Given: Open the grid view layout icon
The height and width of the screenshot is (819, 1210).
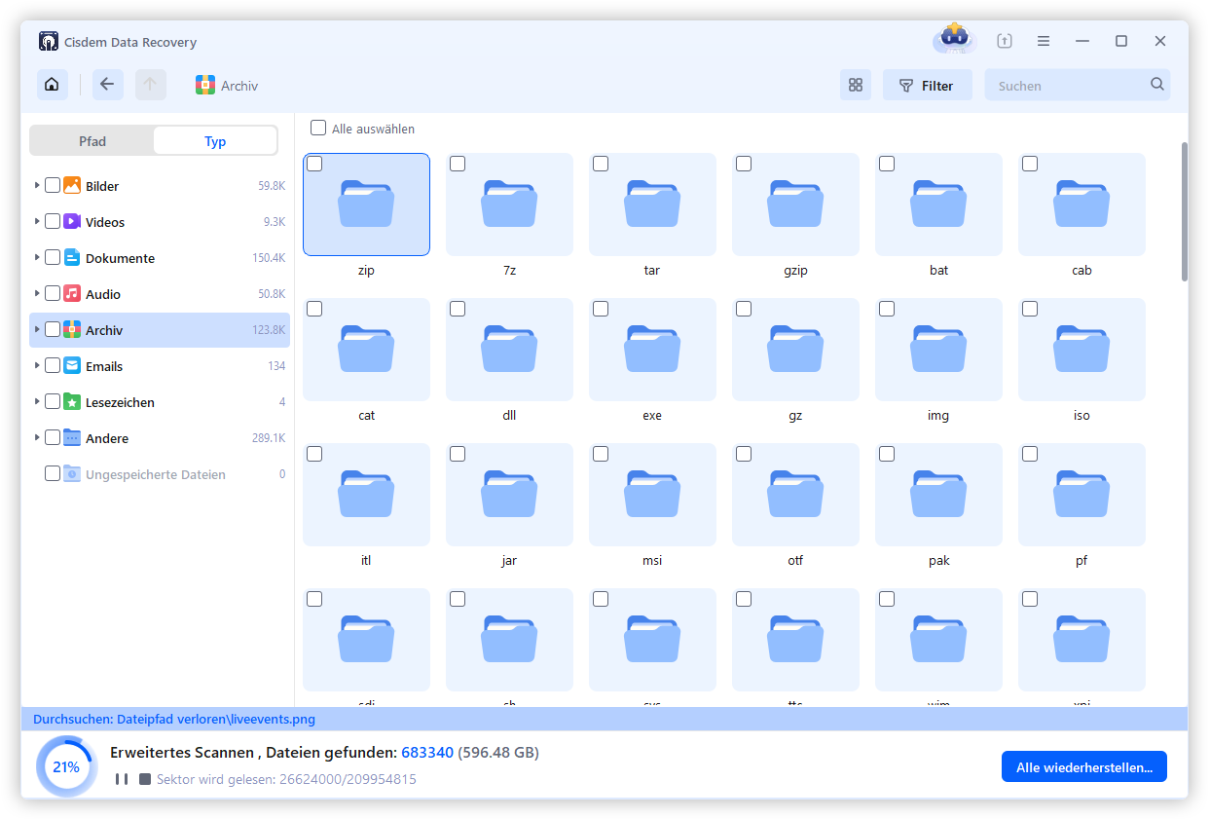Looking at the screenshot, I should pos(855,85).
